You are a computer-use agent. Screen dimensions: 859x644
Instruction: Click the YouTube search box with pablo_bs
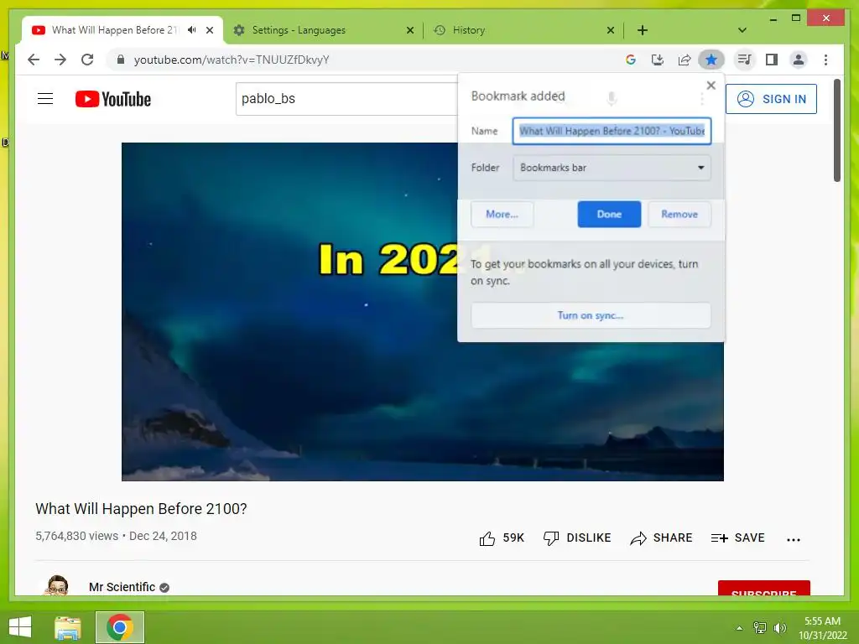346,99
